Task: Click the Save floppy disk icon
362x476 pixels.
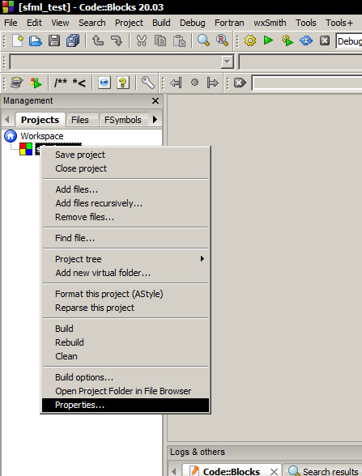Action: [54, 40]
